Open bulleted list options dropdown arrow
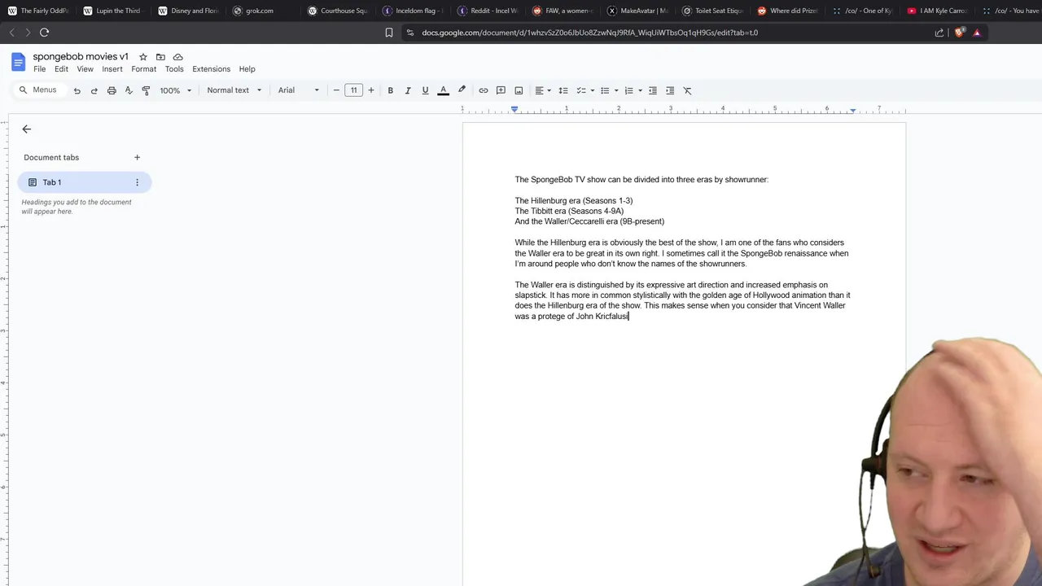 pyautogui.click(x=616, y=90)
